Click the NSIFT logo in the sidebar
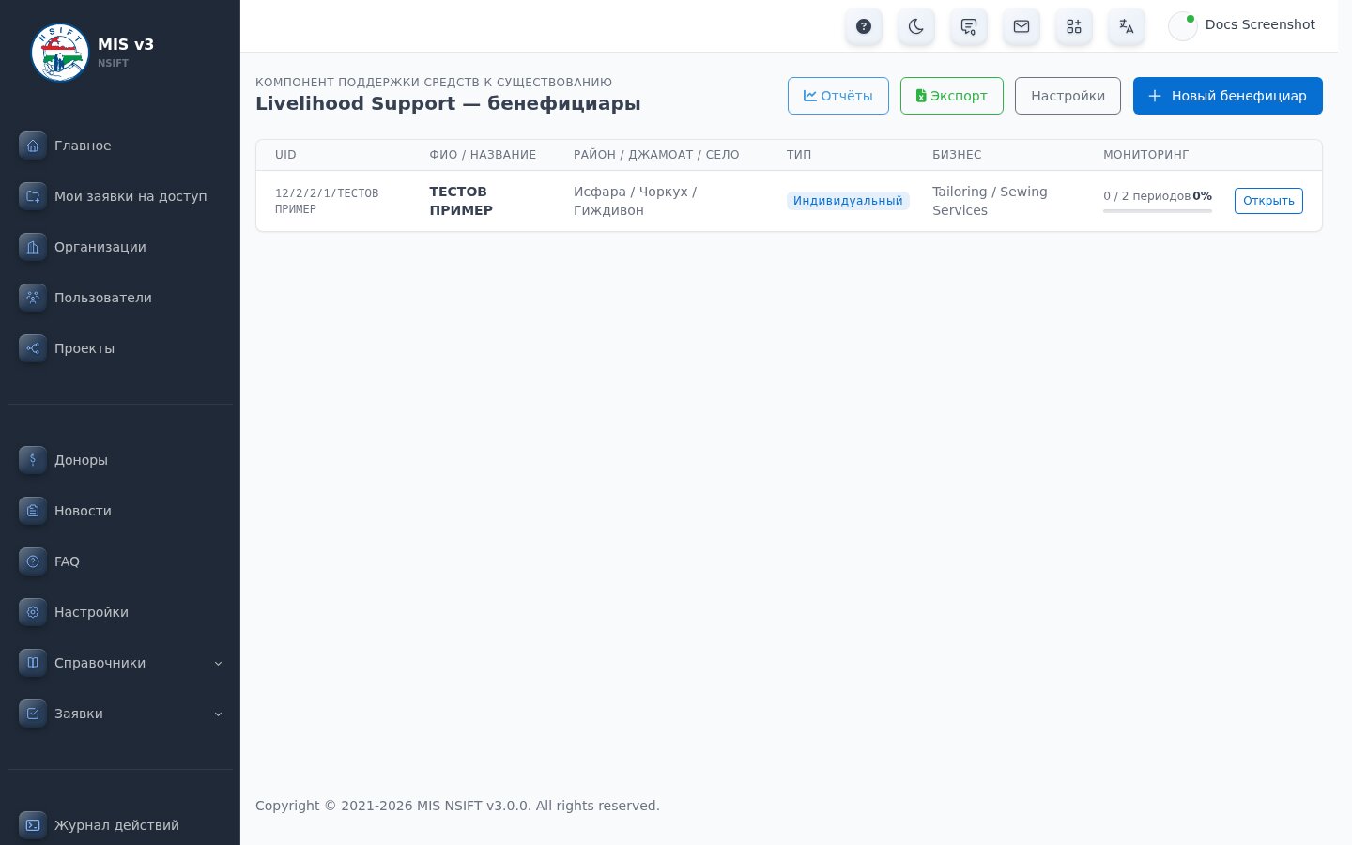 [60, 53]
